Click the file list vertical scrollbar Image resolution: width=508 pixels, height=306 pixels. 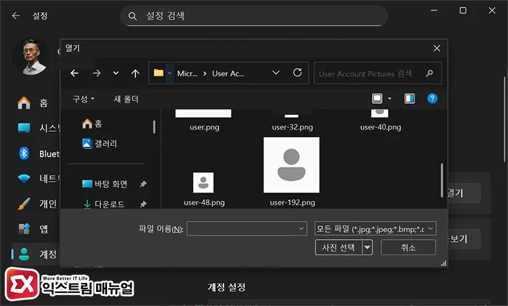pyautogui.click(x=442, y=180)
